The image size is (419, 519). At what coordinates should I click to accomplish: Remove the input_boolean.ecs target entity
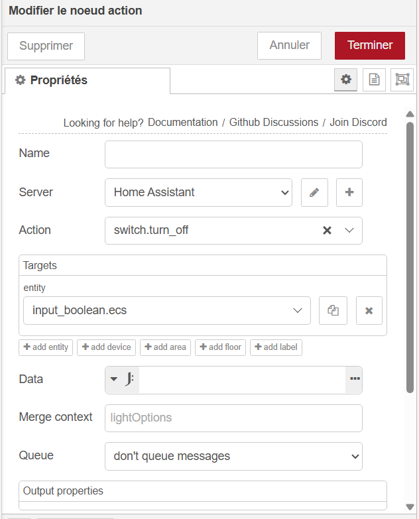pos(369,310)
